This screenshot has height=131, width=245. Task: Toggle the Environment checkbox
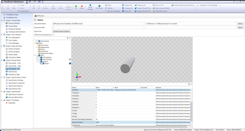[37, 41]
